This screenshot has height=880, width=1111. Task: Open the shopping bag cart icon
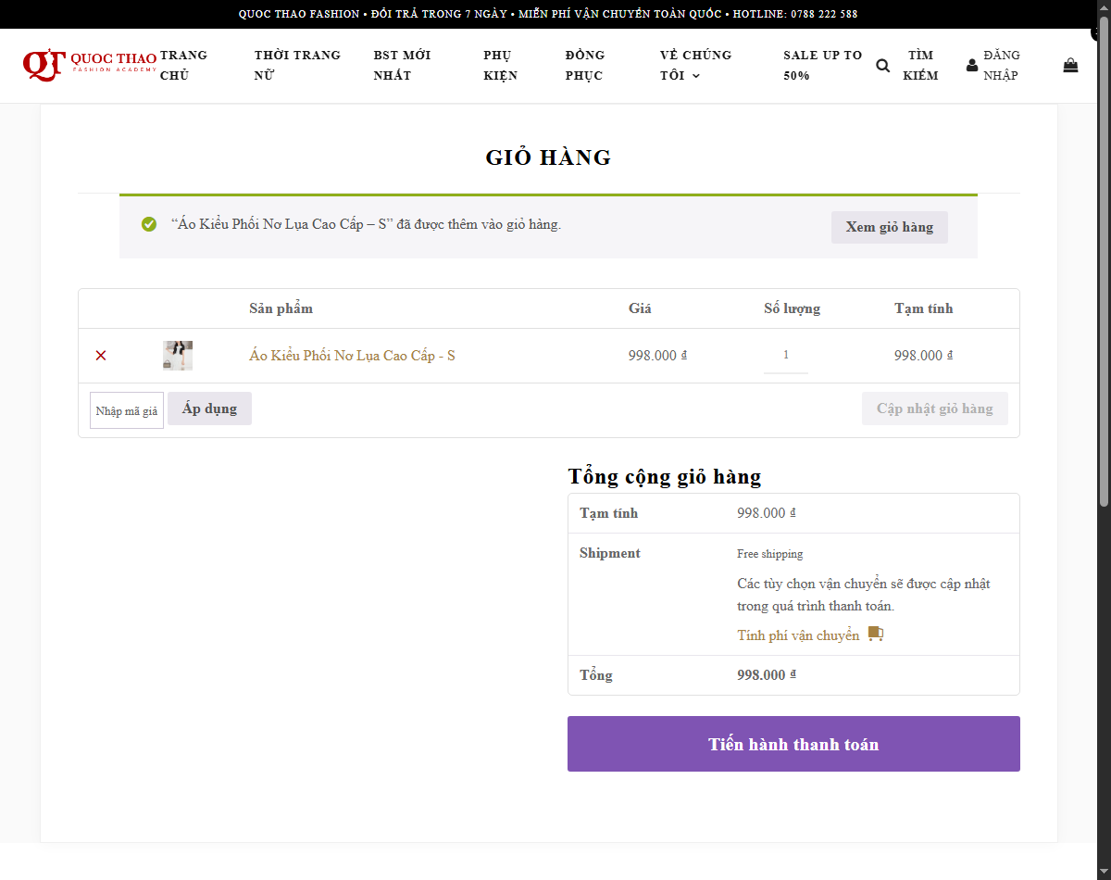(1070, 66)
